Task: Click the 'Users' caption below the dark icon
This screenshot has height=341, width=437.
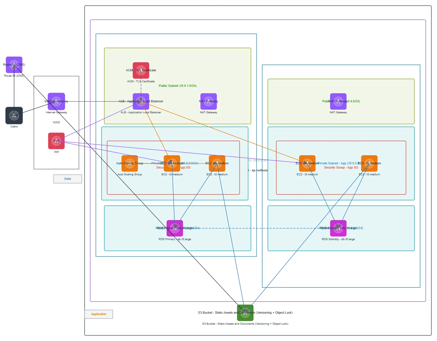Action: [14, 127]
